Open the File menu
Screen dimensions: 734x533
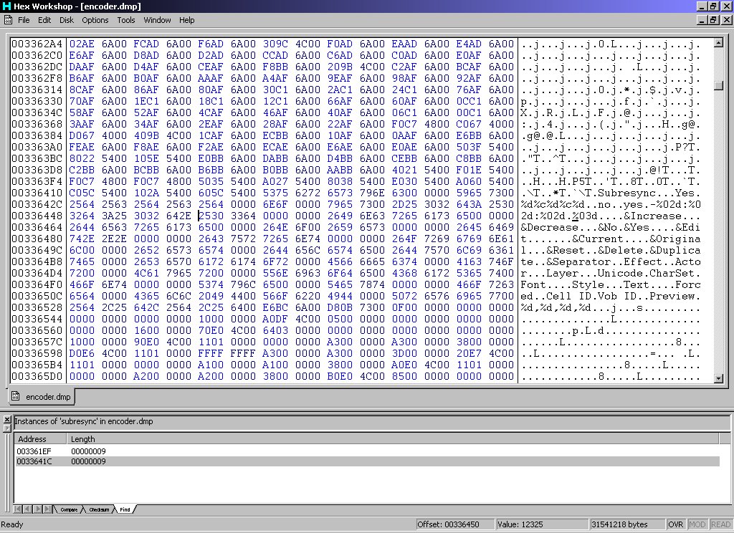pos(24,20)
